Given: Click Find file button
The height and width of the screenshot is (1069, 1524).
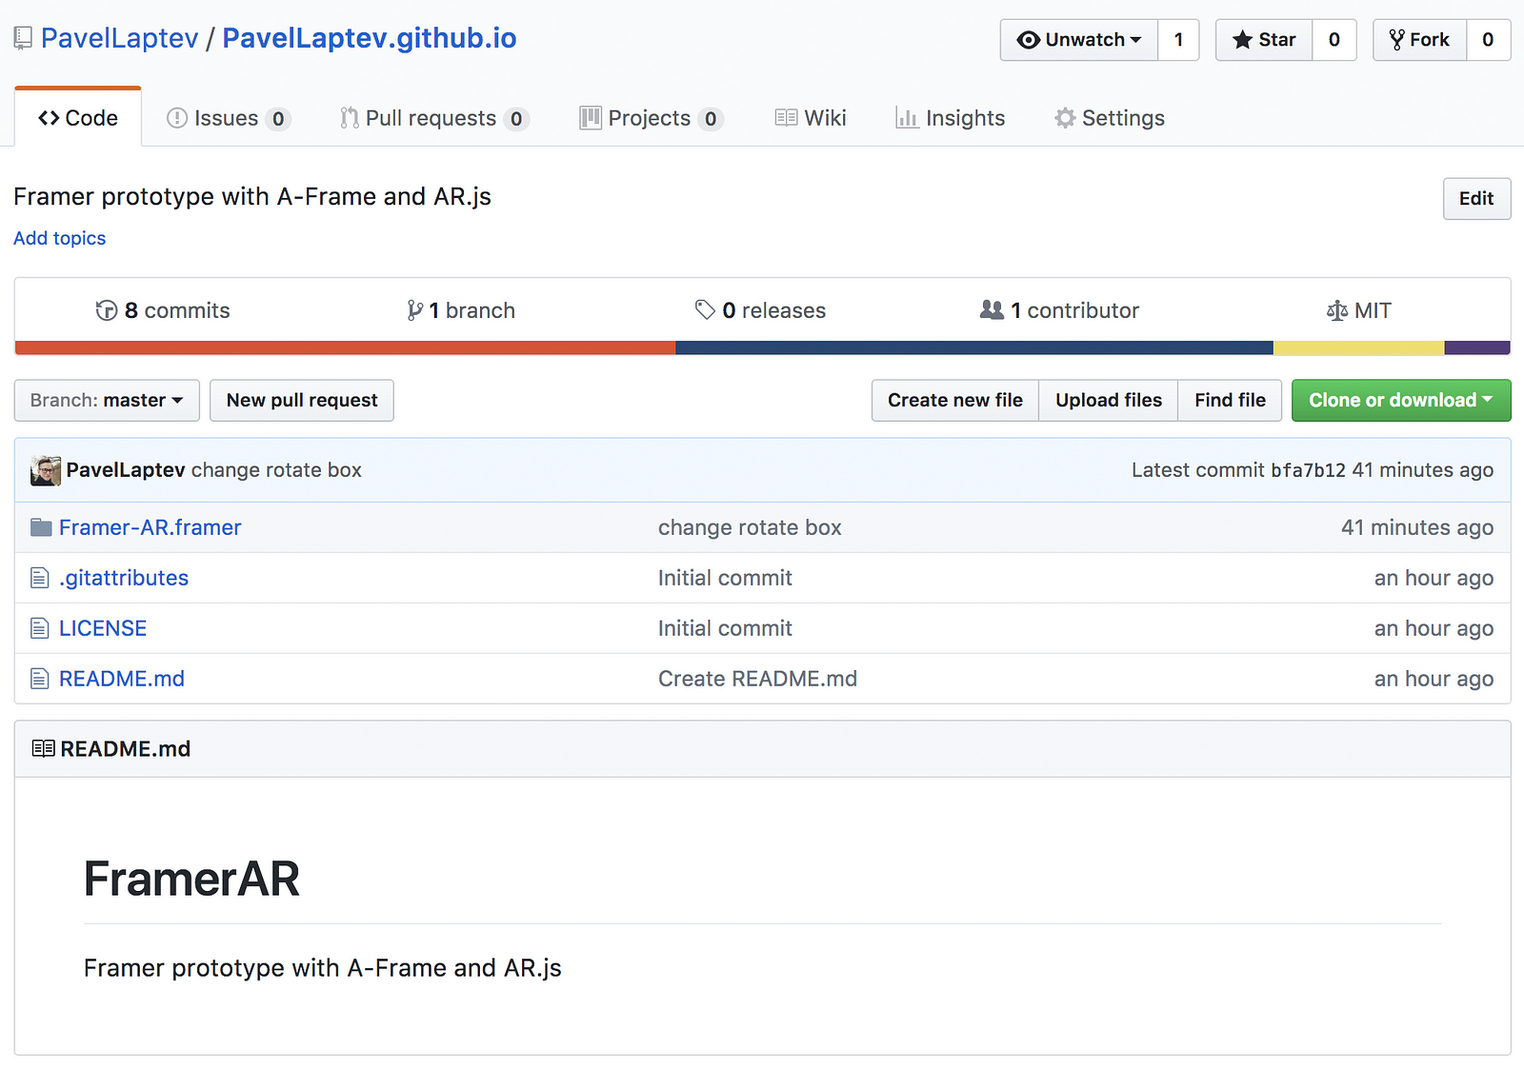Looking at the screenshot, I should click(x=1231, y=401).
